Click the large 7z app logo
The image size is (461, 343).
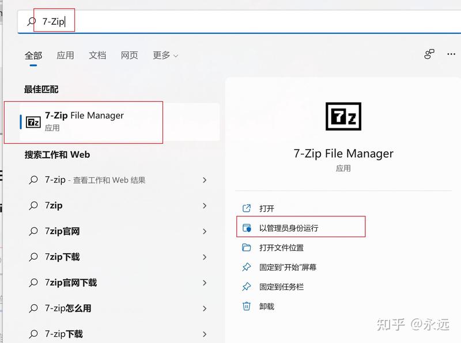(x=343, y=116)
